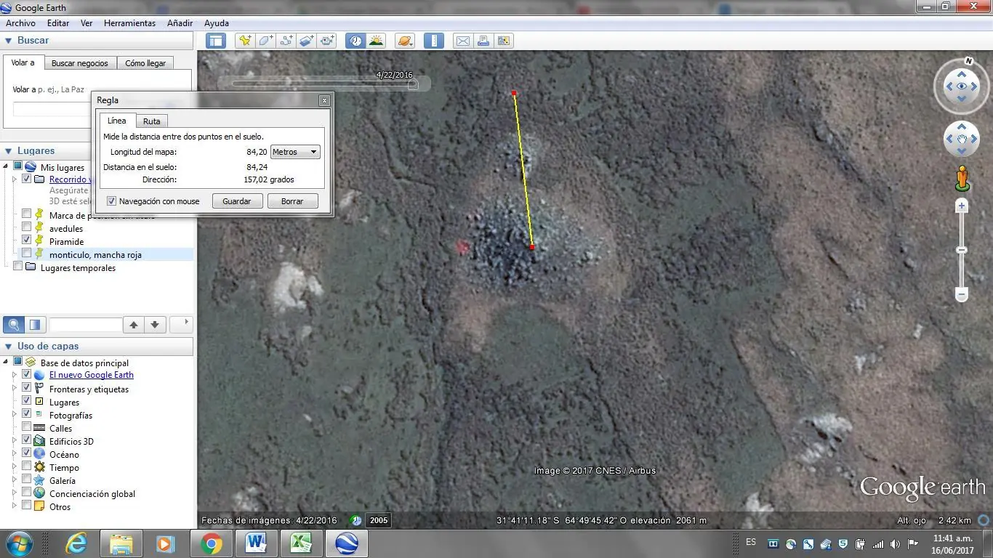Zoom in with the plus button
Image resolution: width=993 pixels, height=558 pixels.
coord(962,206)
